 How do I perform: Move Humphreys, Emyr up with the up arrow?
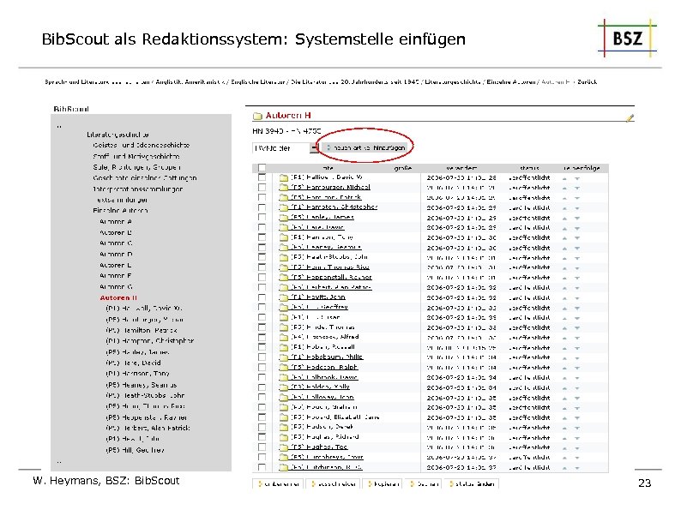pos(564,458)
